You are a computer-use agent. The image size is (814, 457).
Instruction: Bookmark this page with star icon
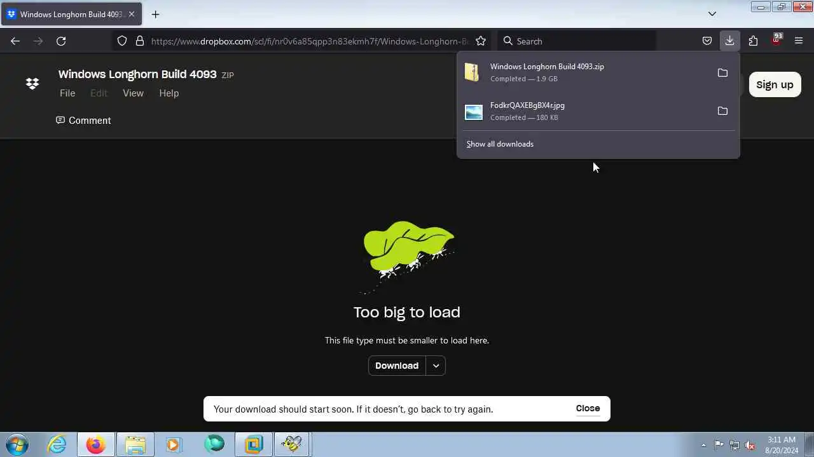tap(481, 41)
